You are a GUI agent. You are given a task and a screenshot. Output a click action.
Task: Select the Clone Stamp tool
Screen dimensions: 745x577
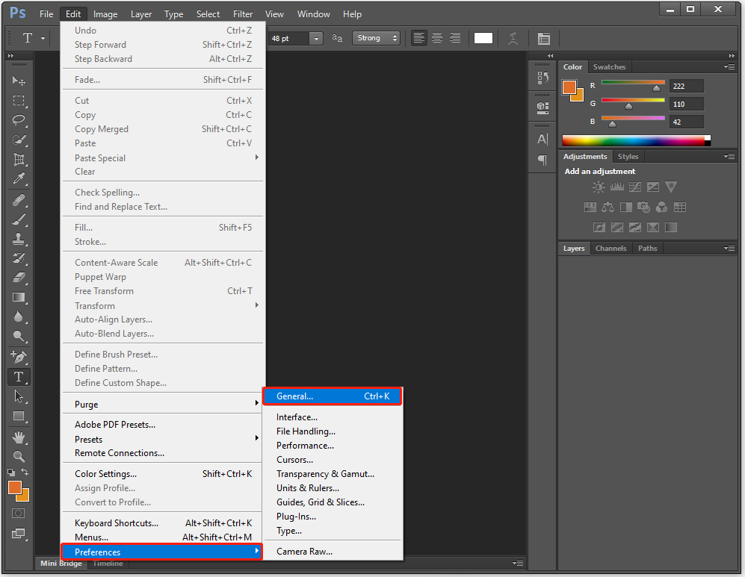point(19,239)
